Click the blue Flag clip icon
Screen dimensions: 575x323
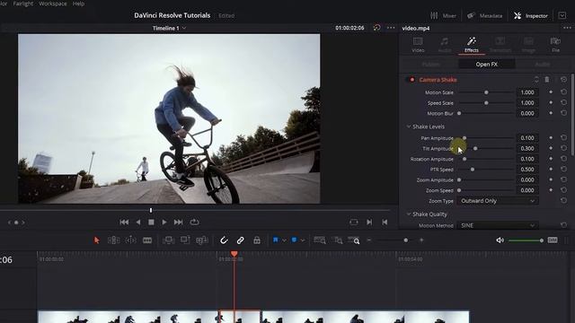tap(276, 240)
